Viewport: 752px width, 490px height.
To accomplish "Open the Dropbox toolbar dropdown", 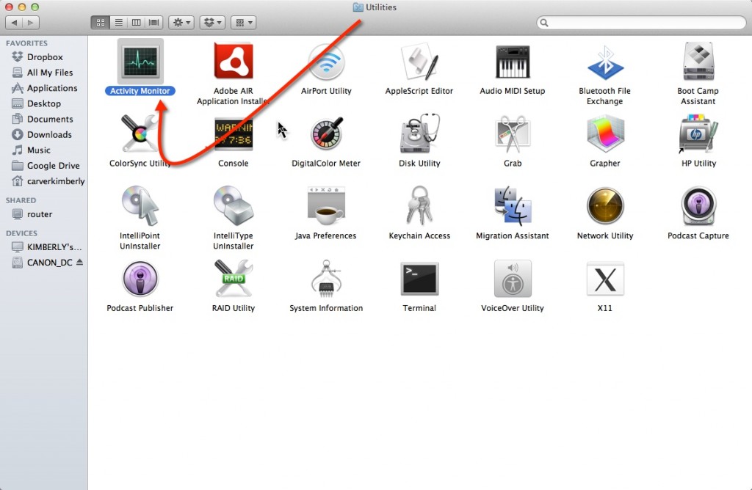I will pos(212,23).
